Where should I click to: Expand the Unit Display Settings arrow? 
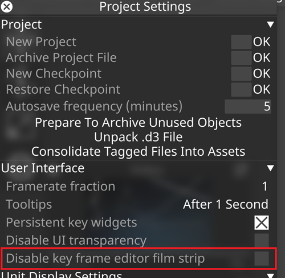[270, 275]
